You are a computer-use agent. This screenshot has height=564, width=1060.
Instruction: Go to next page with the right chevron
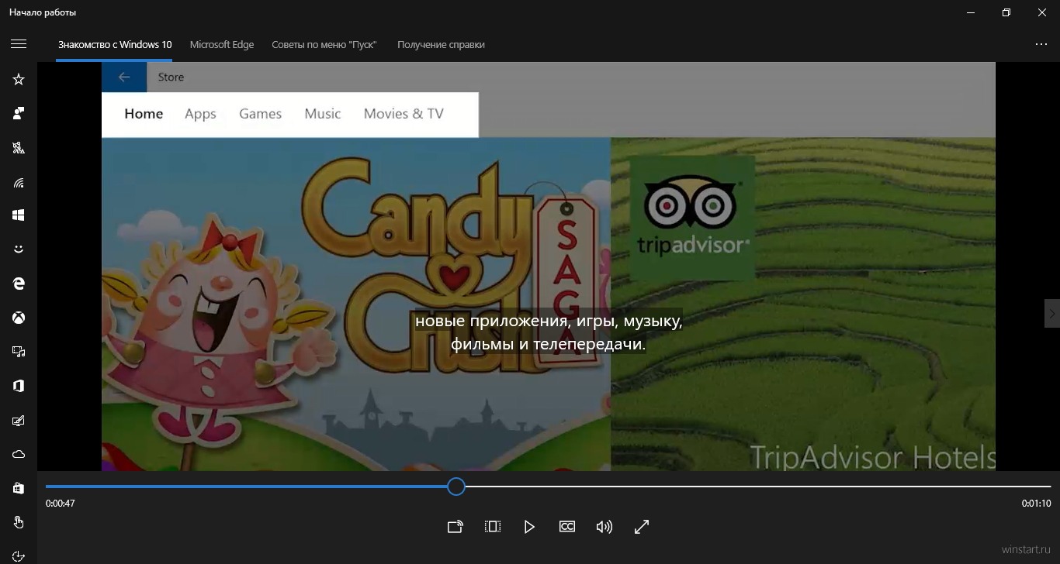tap(1052, 314)
